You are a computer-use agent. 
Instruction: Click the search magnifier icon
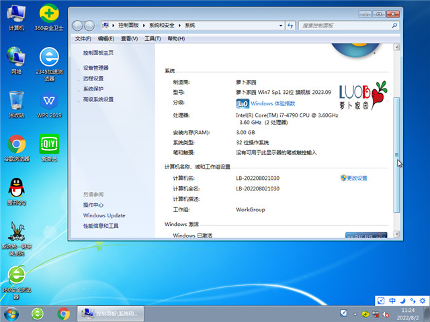pyautogui.click(x=394, y=25)
